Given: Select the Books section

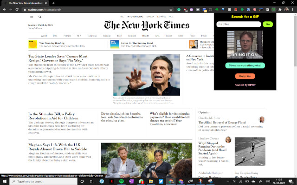Looking at the screenshot, I should click(169, 36).
